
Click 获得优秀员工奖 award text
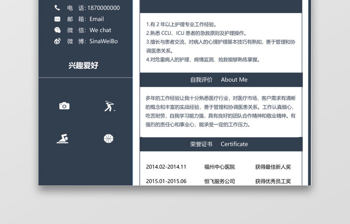click(x=273, y=181)
